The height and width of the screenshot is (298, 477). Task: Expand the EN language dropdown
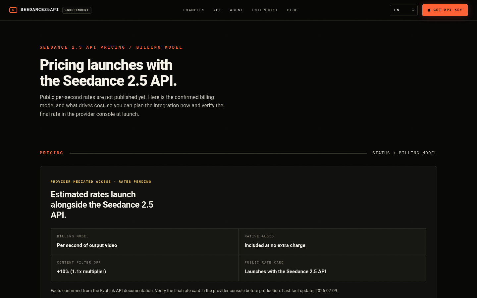tap(404, 10)
